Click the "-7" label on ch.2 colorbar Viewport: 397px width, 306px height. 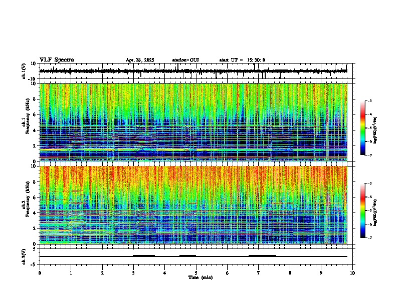point(370,237)
